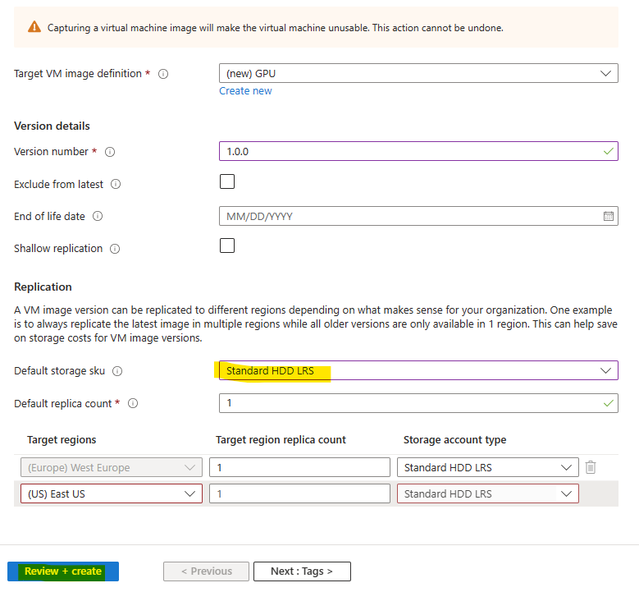The height and width of the screenshot is (592, 639).
Task: Open the calendar picker for End of life date
Action: (608, 216)
